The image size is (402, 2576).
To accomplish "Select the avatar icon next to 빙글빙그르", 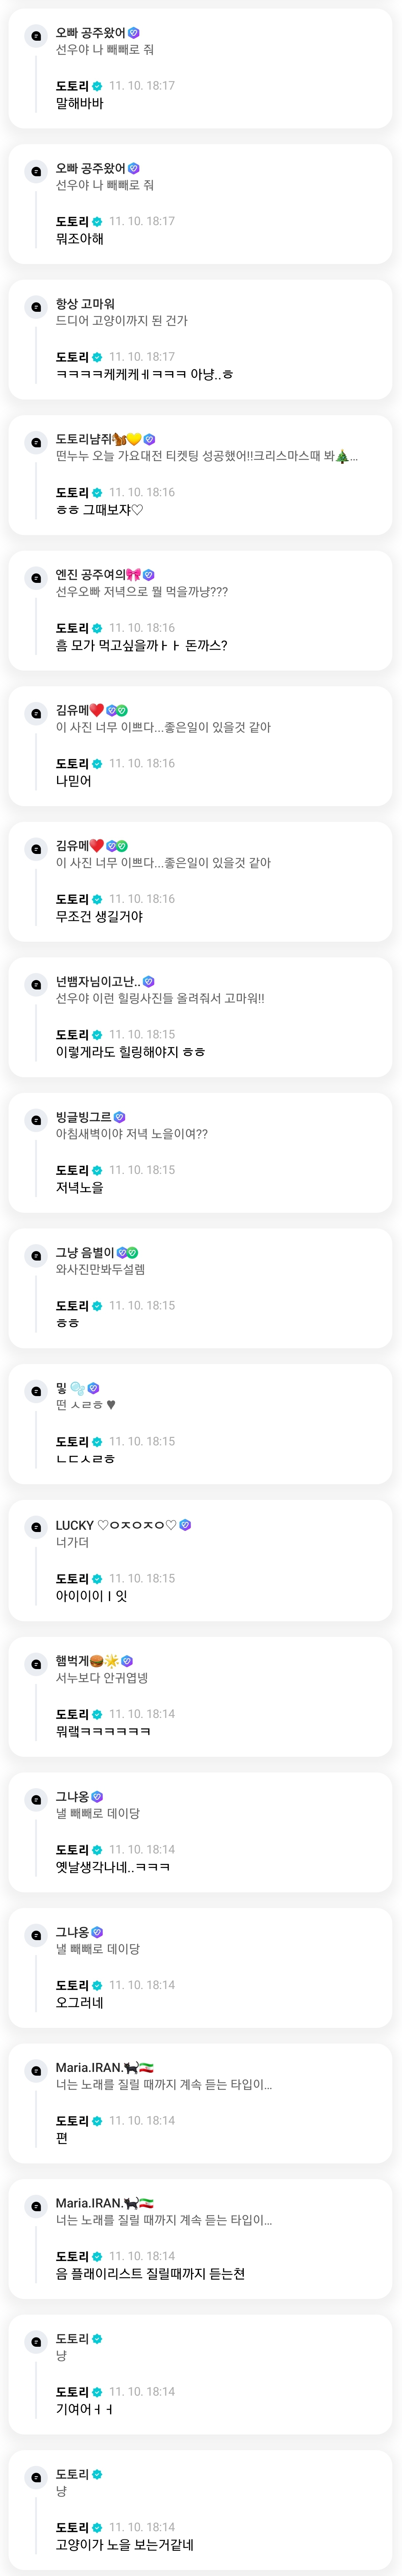I will tap(36, 1120).
